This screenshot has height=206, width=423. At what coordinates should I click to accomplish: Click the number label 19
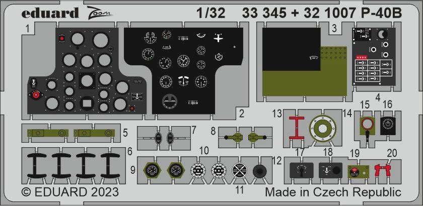point(355,153)
